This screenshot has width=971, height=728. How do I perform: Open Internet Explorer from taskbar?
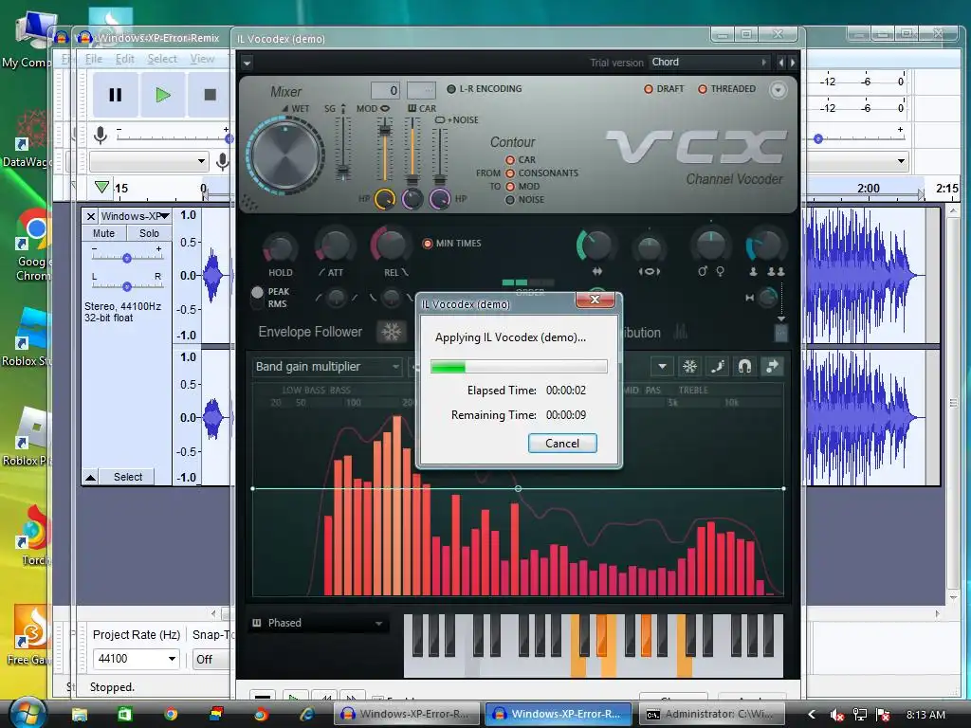[306, 714]
